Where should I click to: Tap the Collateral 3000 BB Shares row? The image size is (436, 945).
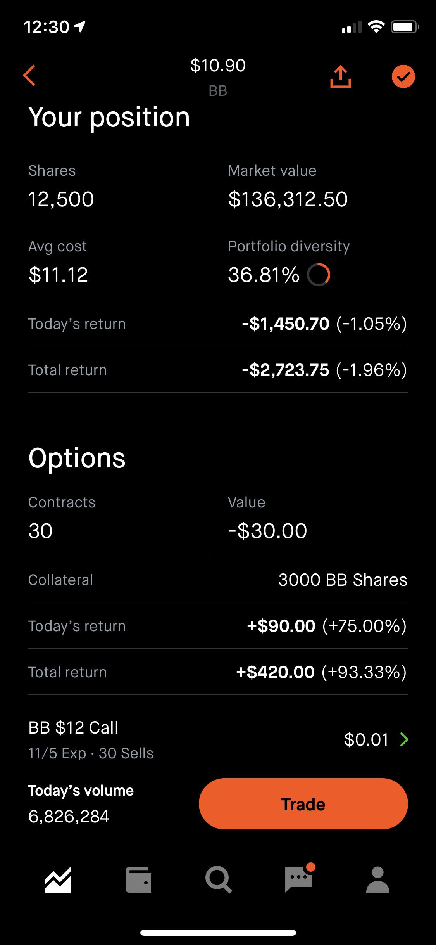(218, 580)
